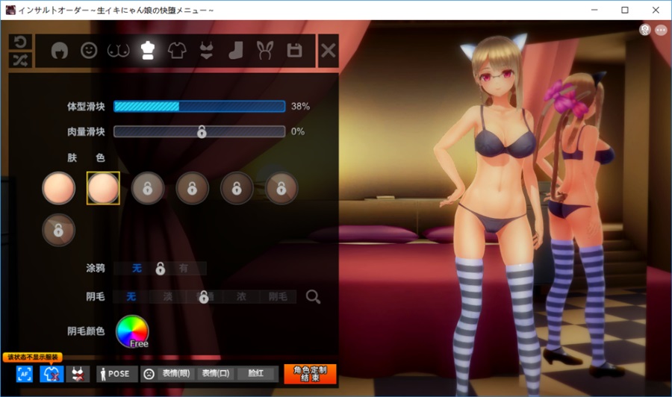Toggle the AF autofocus icon
672x397 pixels.
(x=25, y=374)
